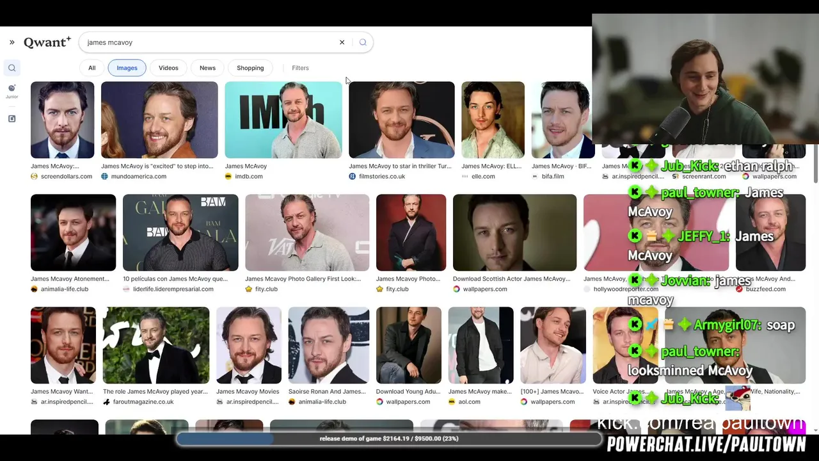This screenshot has height=461, width=819.
Task: Open the 'James Mcavoy Want...' thumbnail
Action: pos(63,345)
